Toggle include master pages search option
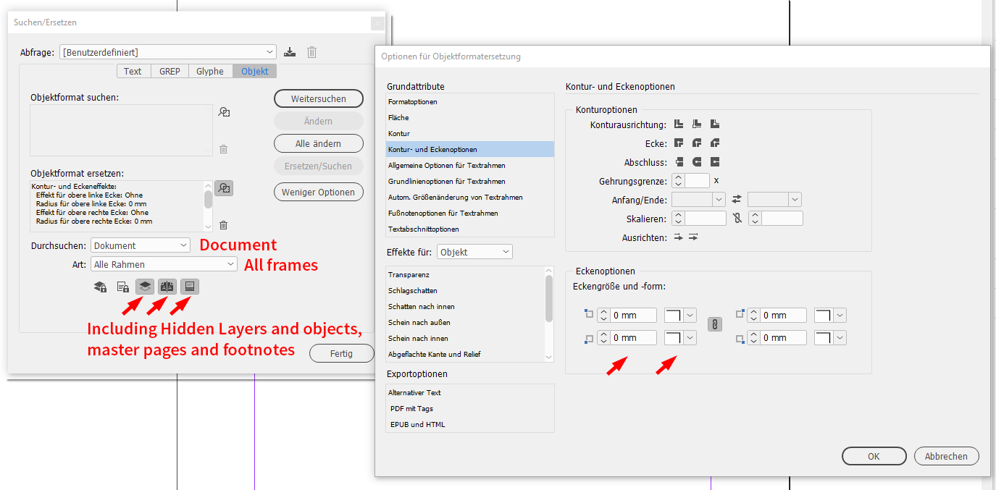Viewport: 996px width, 490px height. (x=167, y=287)
